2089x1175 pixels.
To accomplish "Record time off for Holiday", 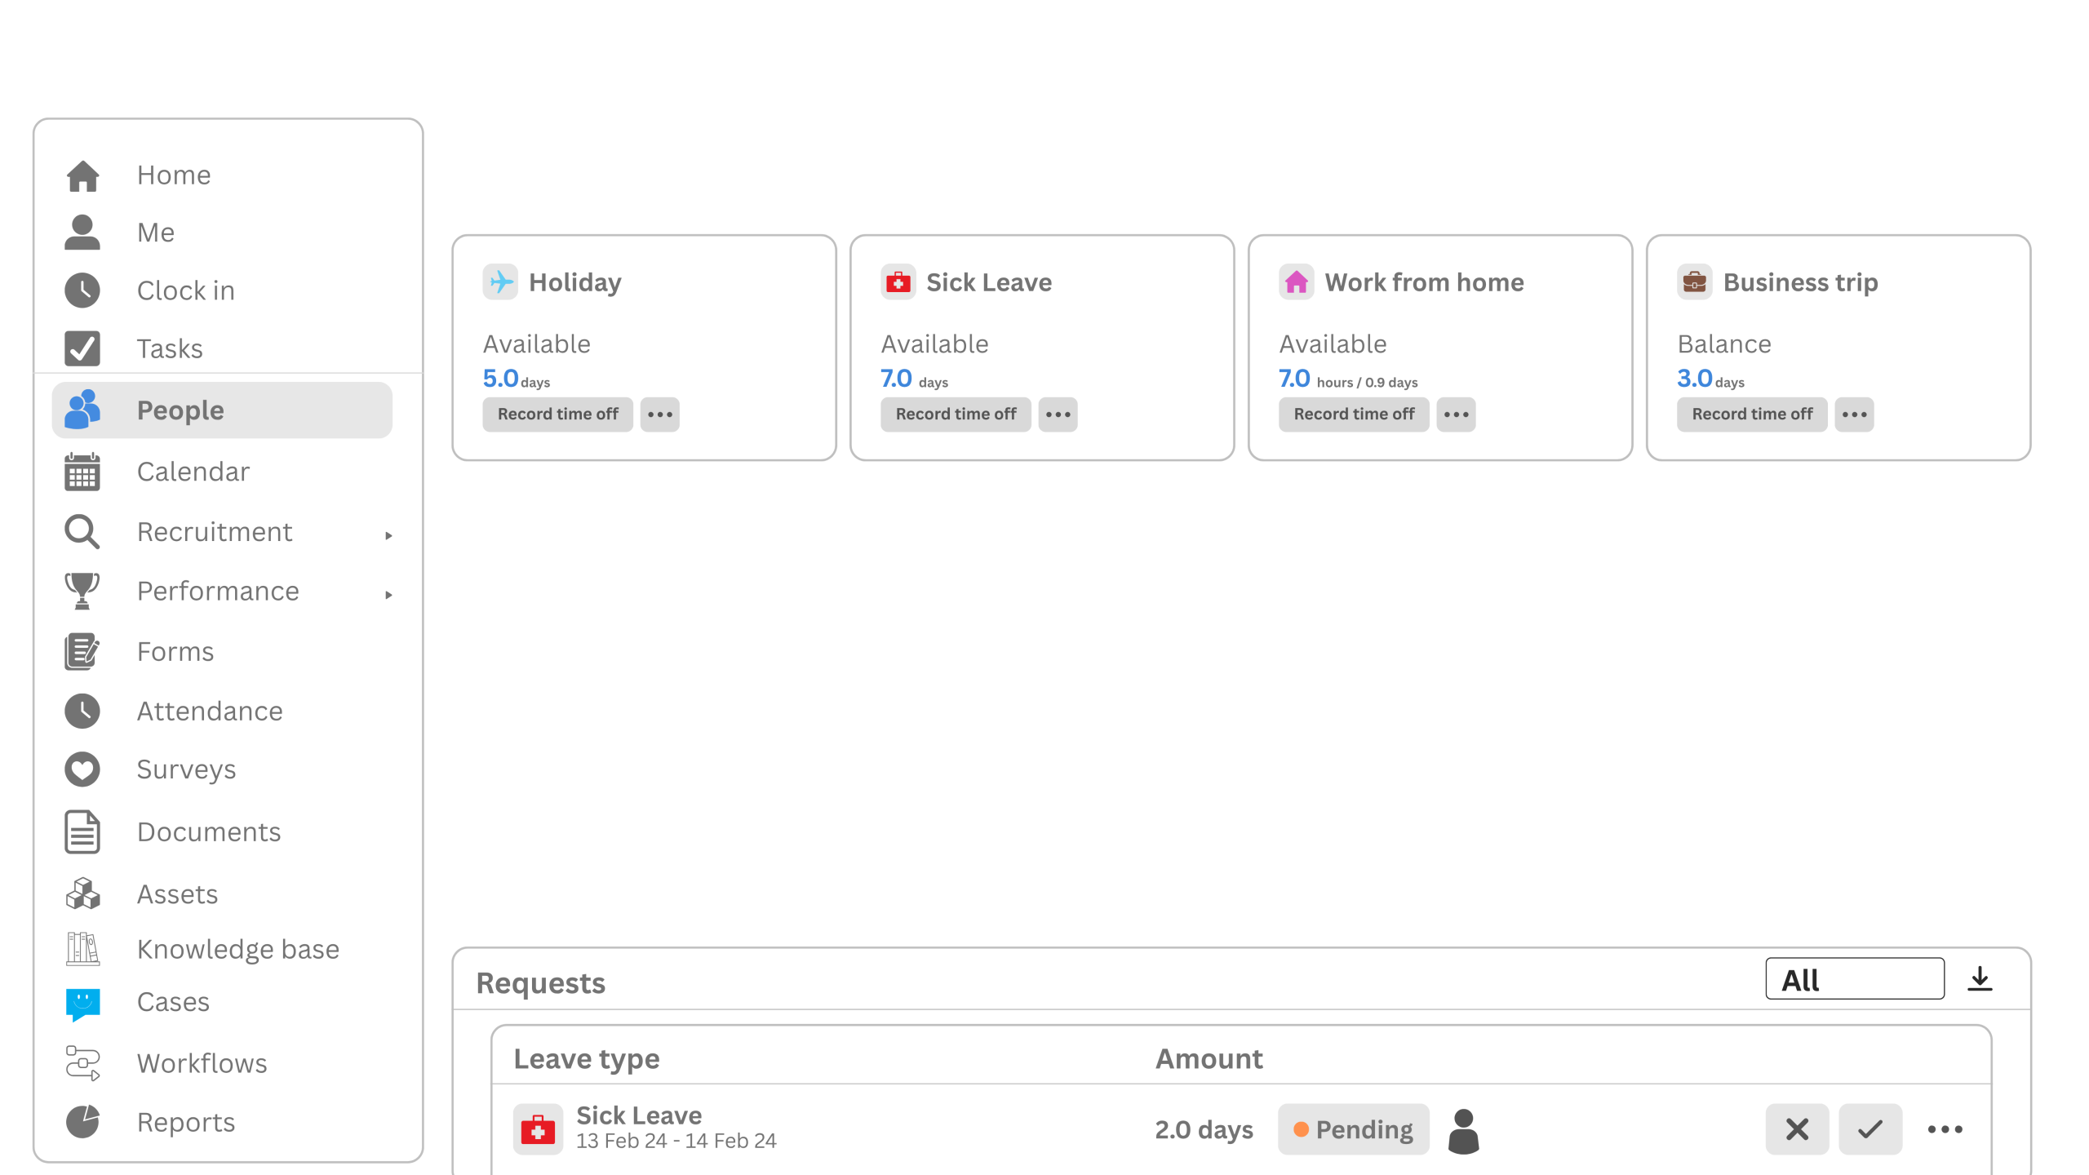I will tap(558, 415).
